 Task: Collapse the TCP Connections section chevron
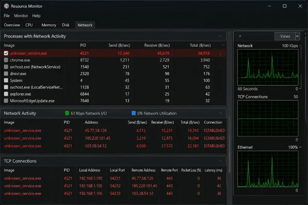point(220,161)
